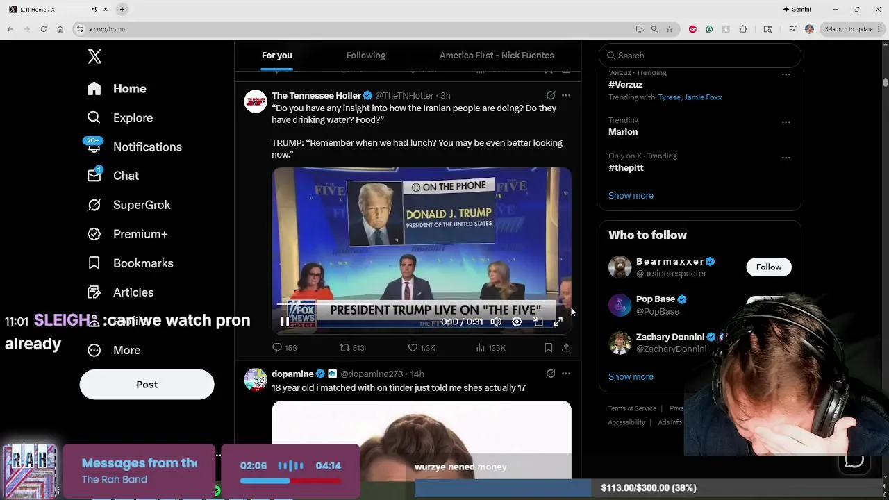The height and width of the screenshot is (500, 889).
Task: Open Notifications in the sidebar
Action: (x=133, y=147)
